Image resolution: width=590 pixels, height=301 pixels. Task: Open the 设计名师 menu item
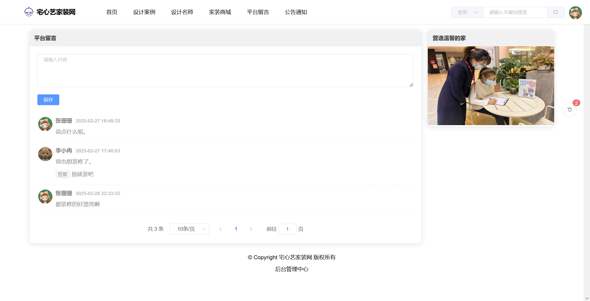(182, 12)
